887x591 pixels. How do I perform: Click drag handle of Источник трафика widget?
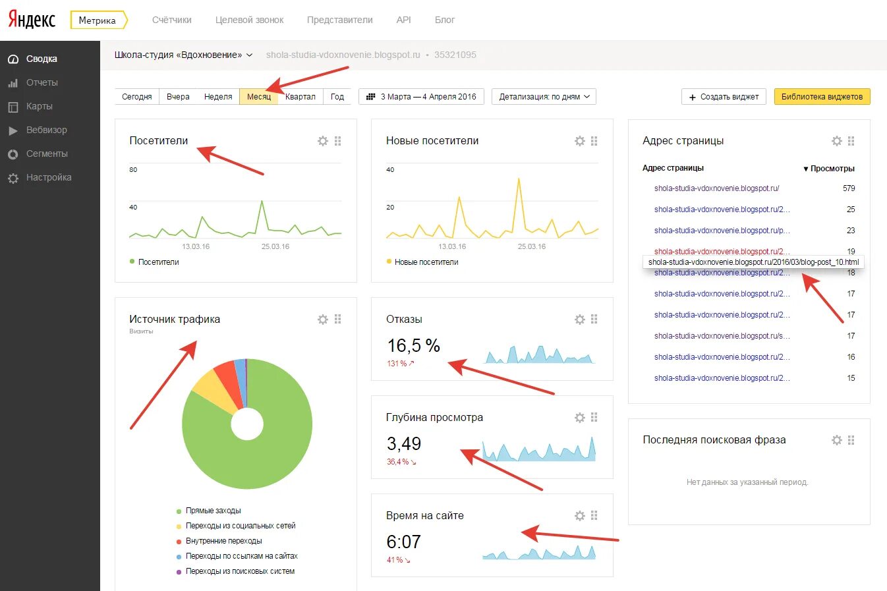point(338,320)
